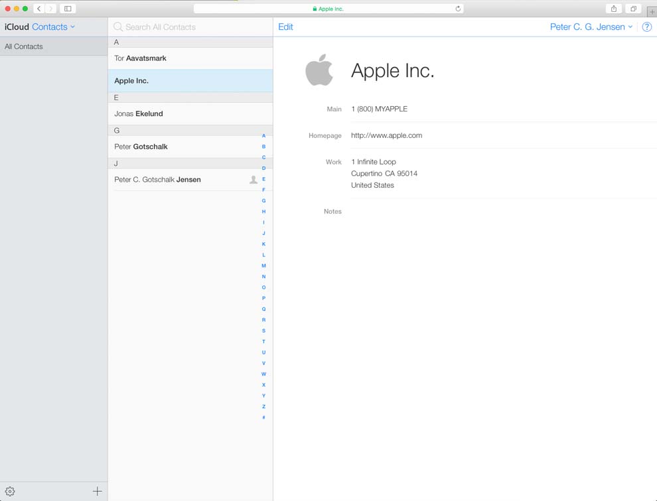Open the Safari share icon
Screen dimensions: 657x501
(x=613, y=9)
